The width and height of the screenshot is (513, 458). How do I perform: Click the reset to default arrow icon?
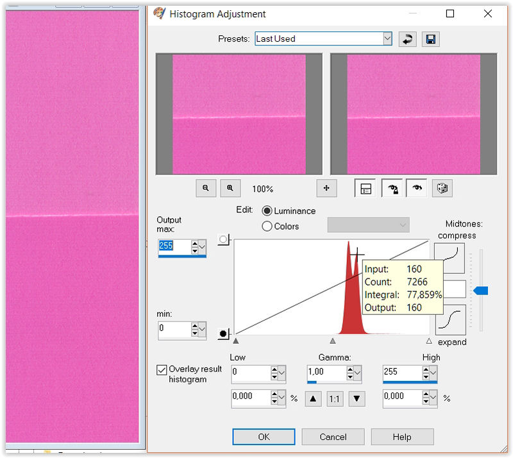407,39
